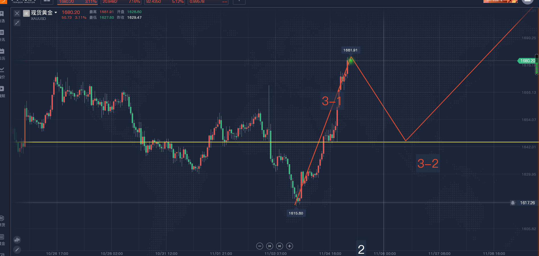
Task: Zoom out the chart with the minus button
Action: (x=260, y=246)
